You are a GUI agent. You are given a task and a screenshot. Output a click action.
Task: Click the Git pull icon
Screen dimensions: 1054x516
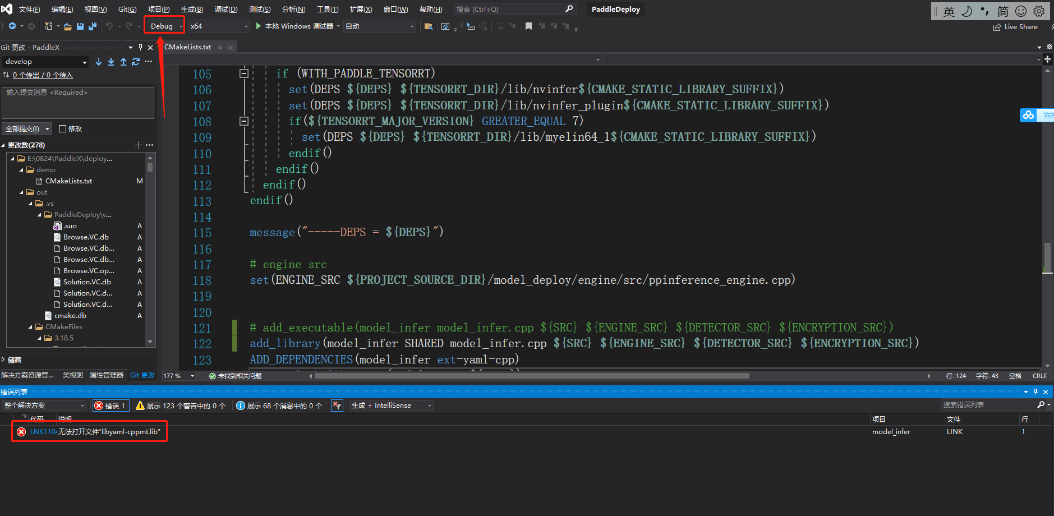[111, 62]
